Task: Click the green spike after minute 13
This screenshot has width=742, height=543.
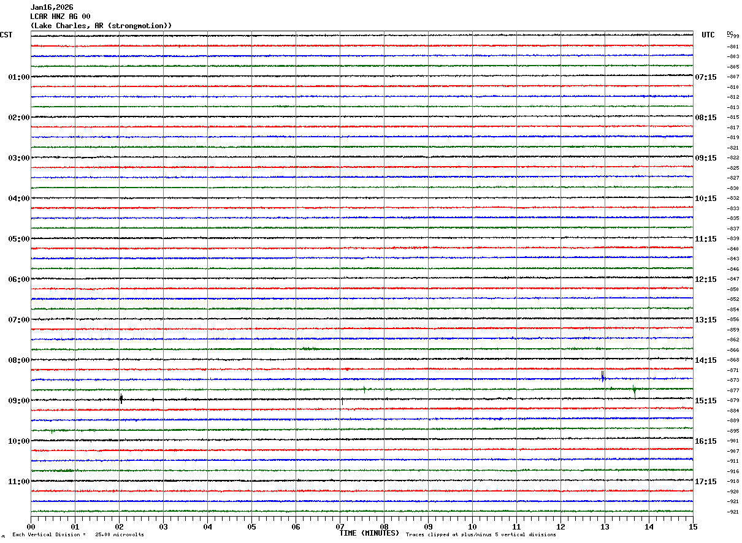Action: click(x=633, y=390)
